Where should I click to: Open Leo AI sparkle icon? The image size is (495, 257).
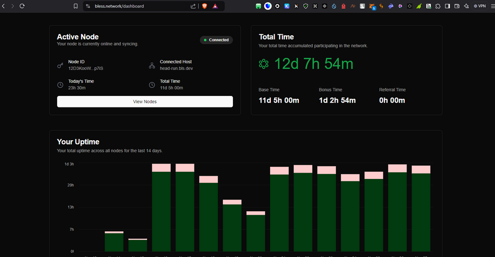point(466,6)
